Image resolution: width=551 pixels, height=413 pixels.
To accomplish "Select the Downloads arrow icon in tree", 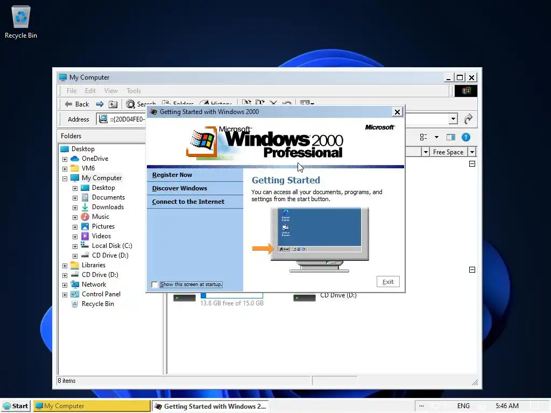I will pos(85,207).
